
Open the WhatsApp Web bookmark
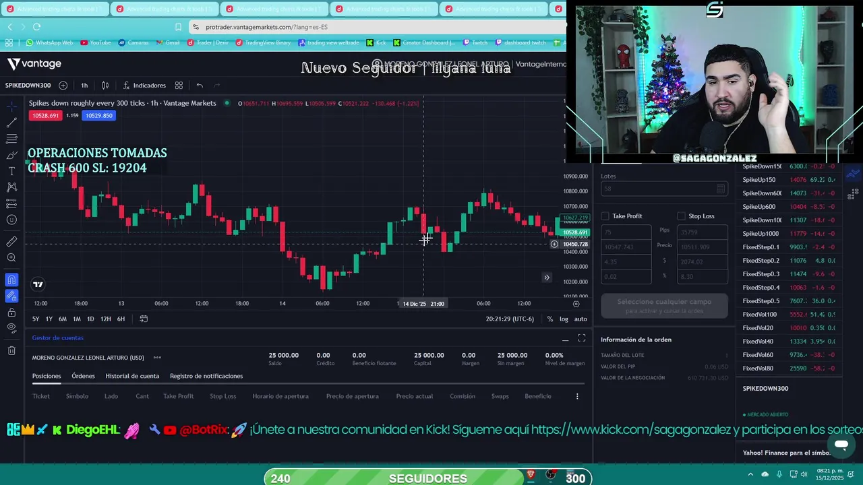pyautogui.click(x=49, y=42)
